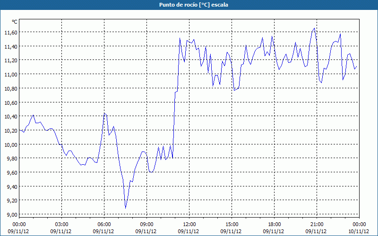This screenshot has height=236, width=378.
Task: Select the 10,40 y-axis value
Action: point(11,117)
